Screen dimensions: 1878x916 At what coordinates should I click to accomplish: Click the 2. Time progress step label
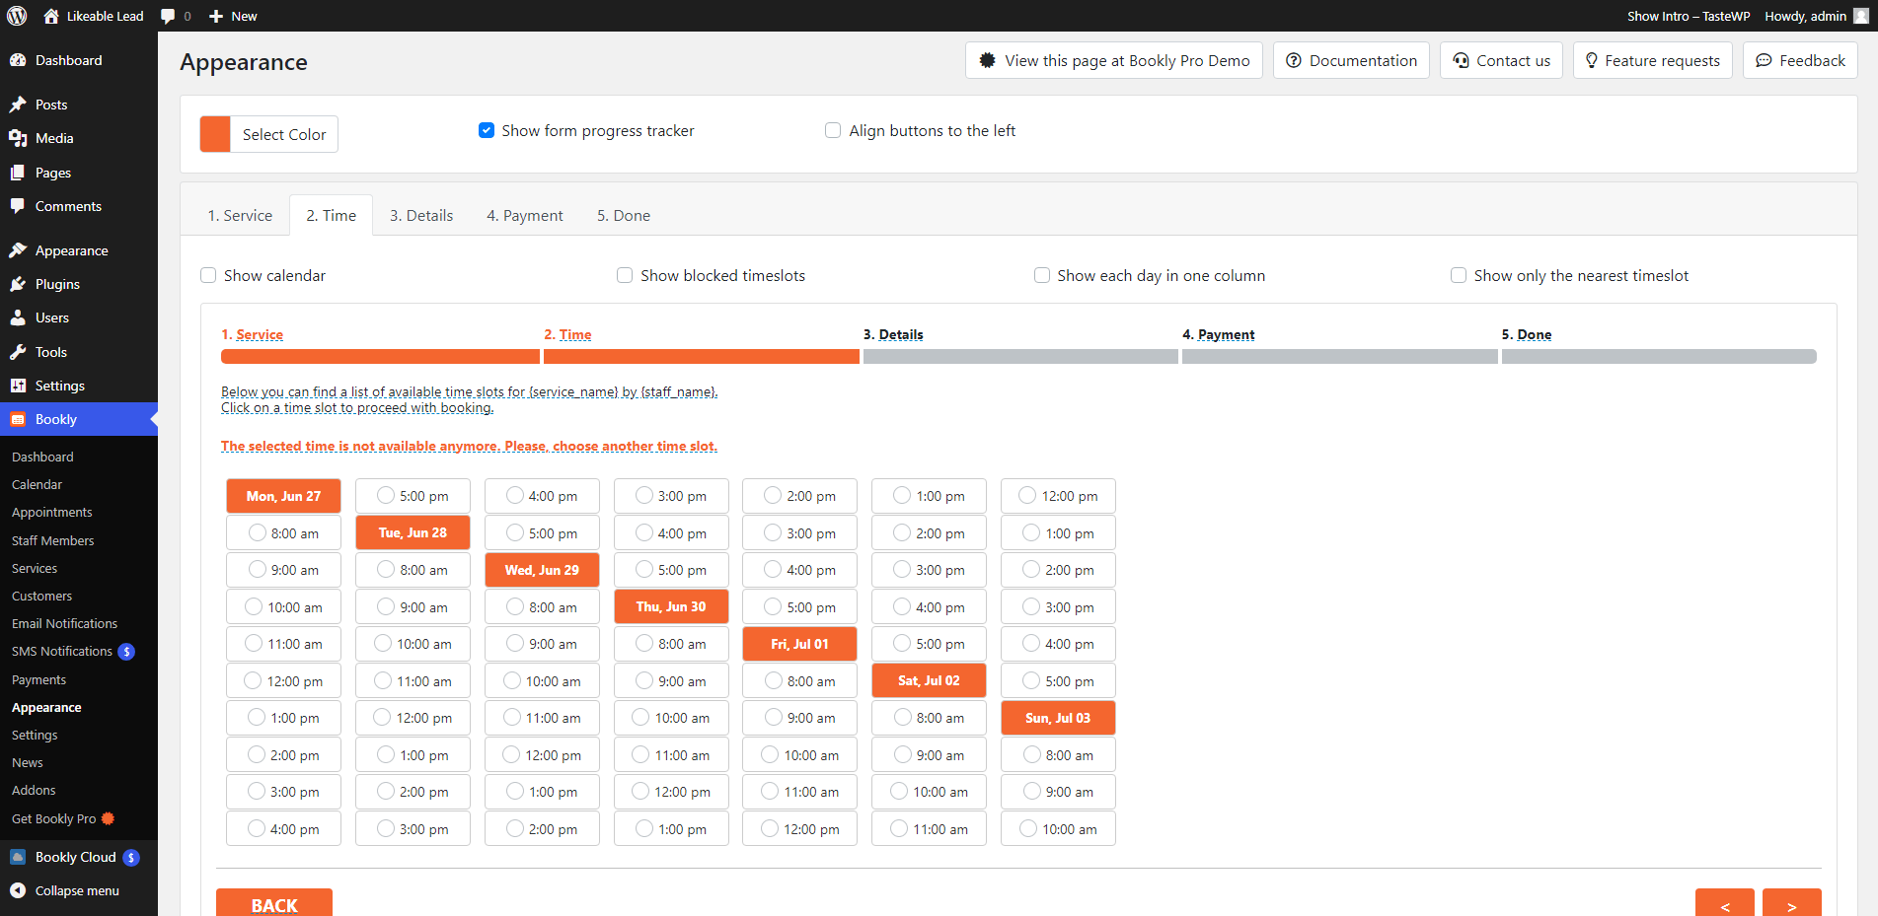click(568, 334)
